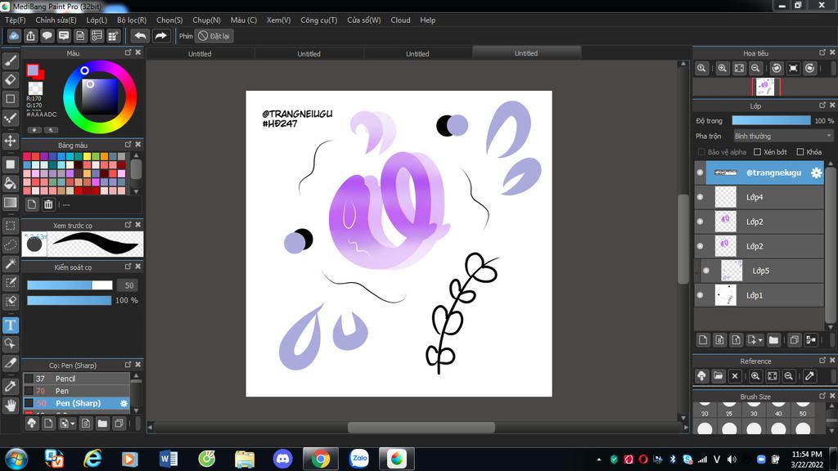Swap to transparent color swatch
The image size is (838, 471).
tap(35, 88)
